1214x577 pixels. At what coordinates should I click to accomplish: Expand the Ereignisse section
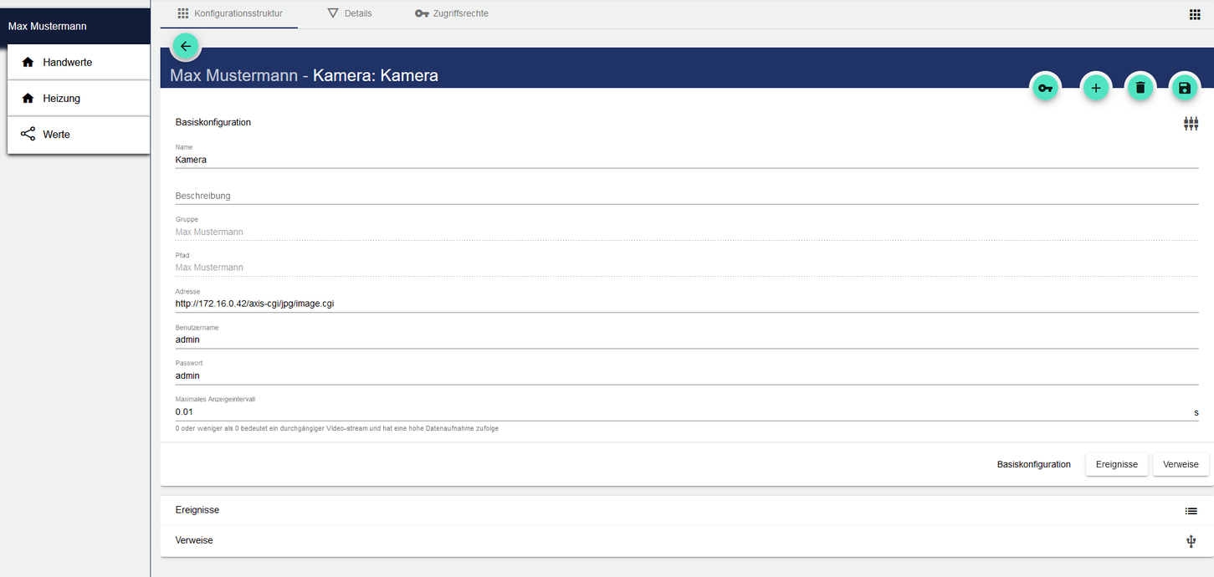197,510
